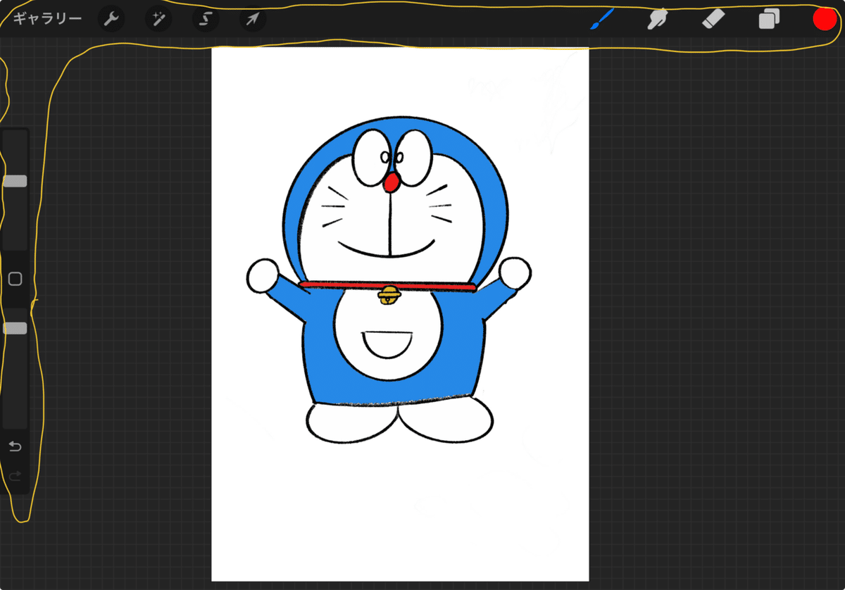The width and height of the screenshot is (845, 590).
Task: Undo the last stroke with undo arrow
Action: (15, 446)
